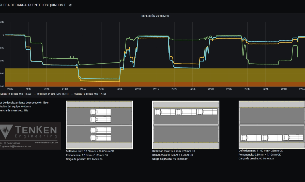Click the 22:10 time axis label

[x=138, y=89]
